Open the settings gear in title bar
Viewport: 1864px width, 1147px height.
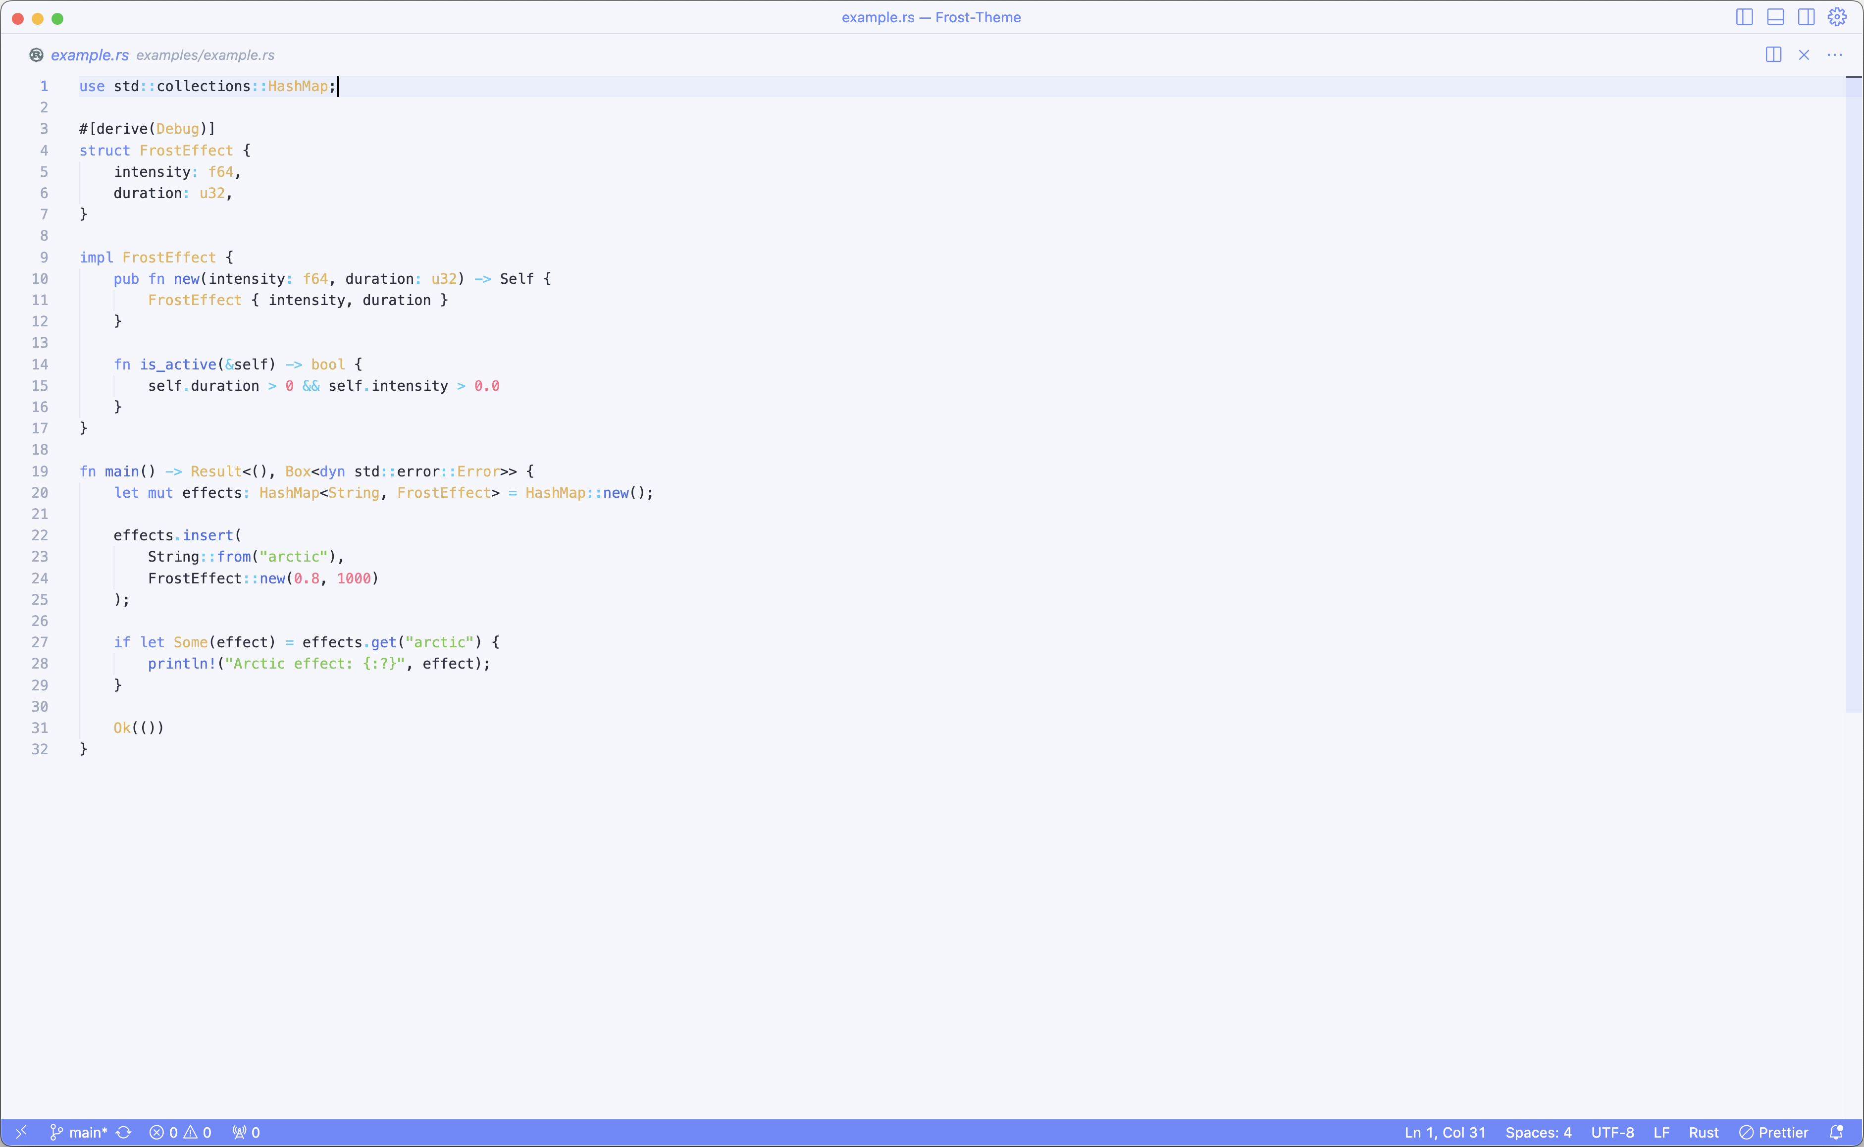(x=1837, y=17)
